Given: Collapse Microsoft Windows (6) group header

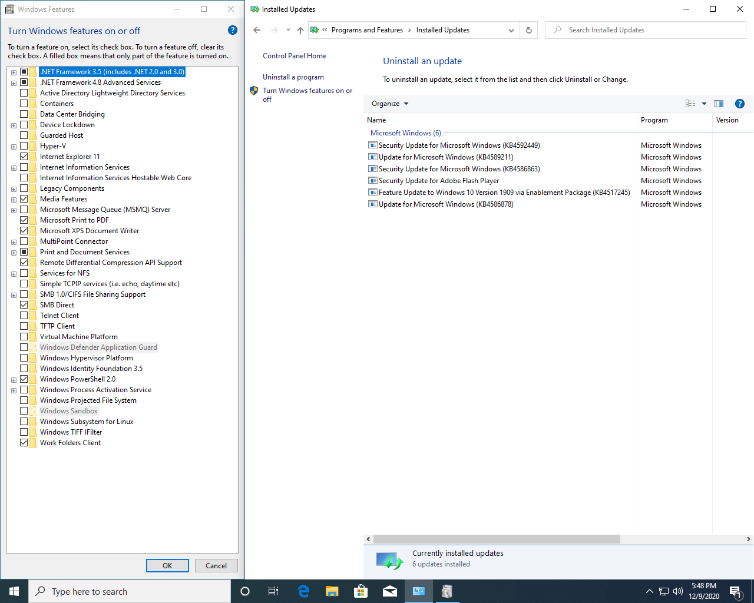Looking at the screenshot, I should (x=405, y=133).
